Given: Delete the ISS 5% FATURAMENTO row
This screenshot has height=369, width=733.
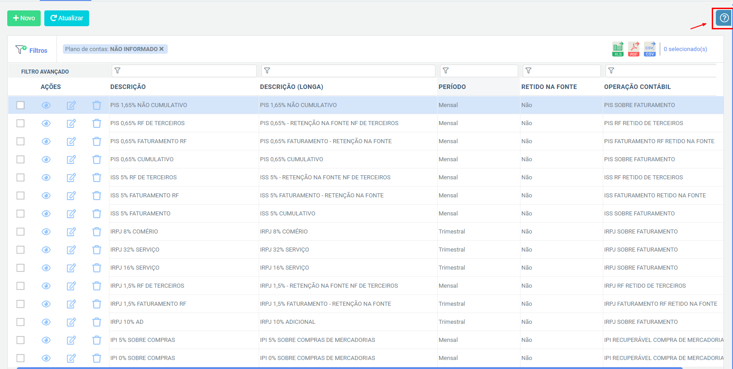Looking at the screenshot, I should [97, 214].
